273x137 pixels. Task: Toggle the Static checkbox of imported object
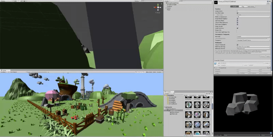pos(265,63)
